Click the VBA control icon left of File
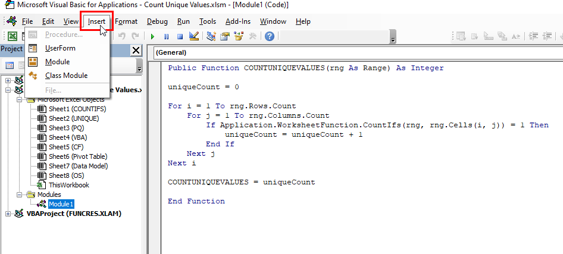The height and width of the screenshot is (254, 563). [11, 21]
